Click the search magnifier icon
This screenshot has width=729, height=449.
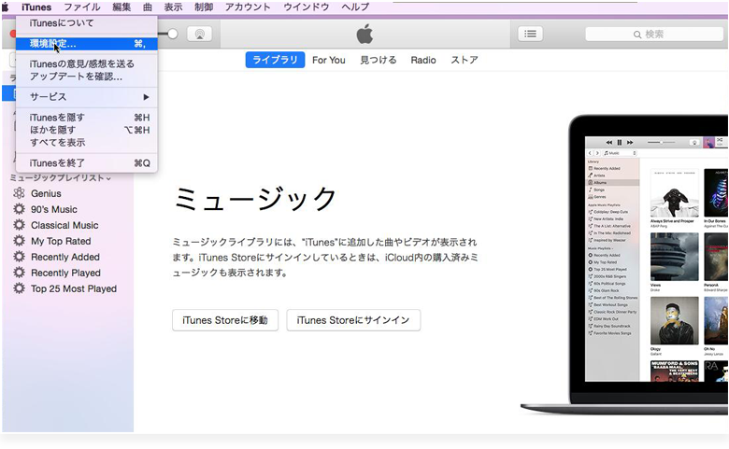[x=637, y=35]
